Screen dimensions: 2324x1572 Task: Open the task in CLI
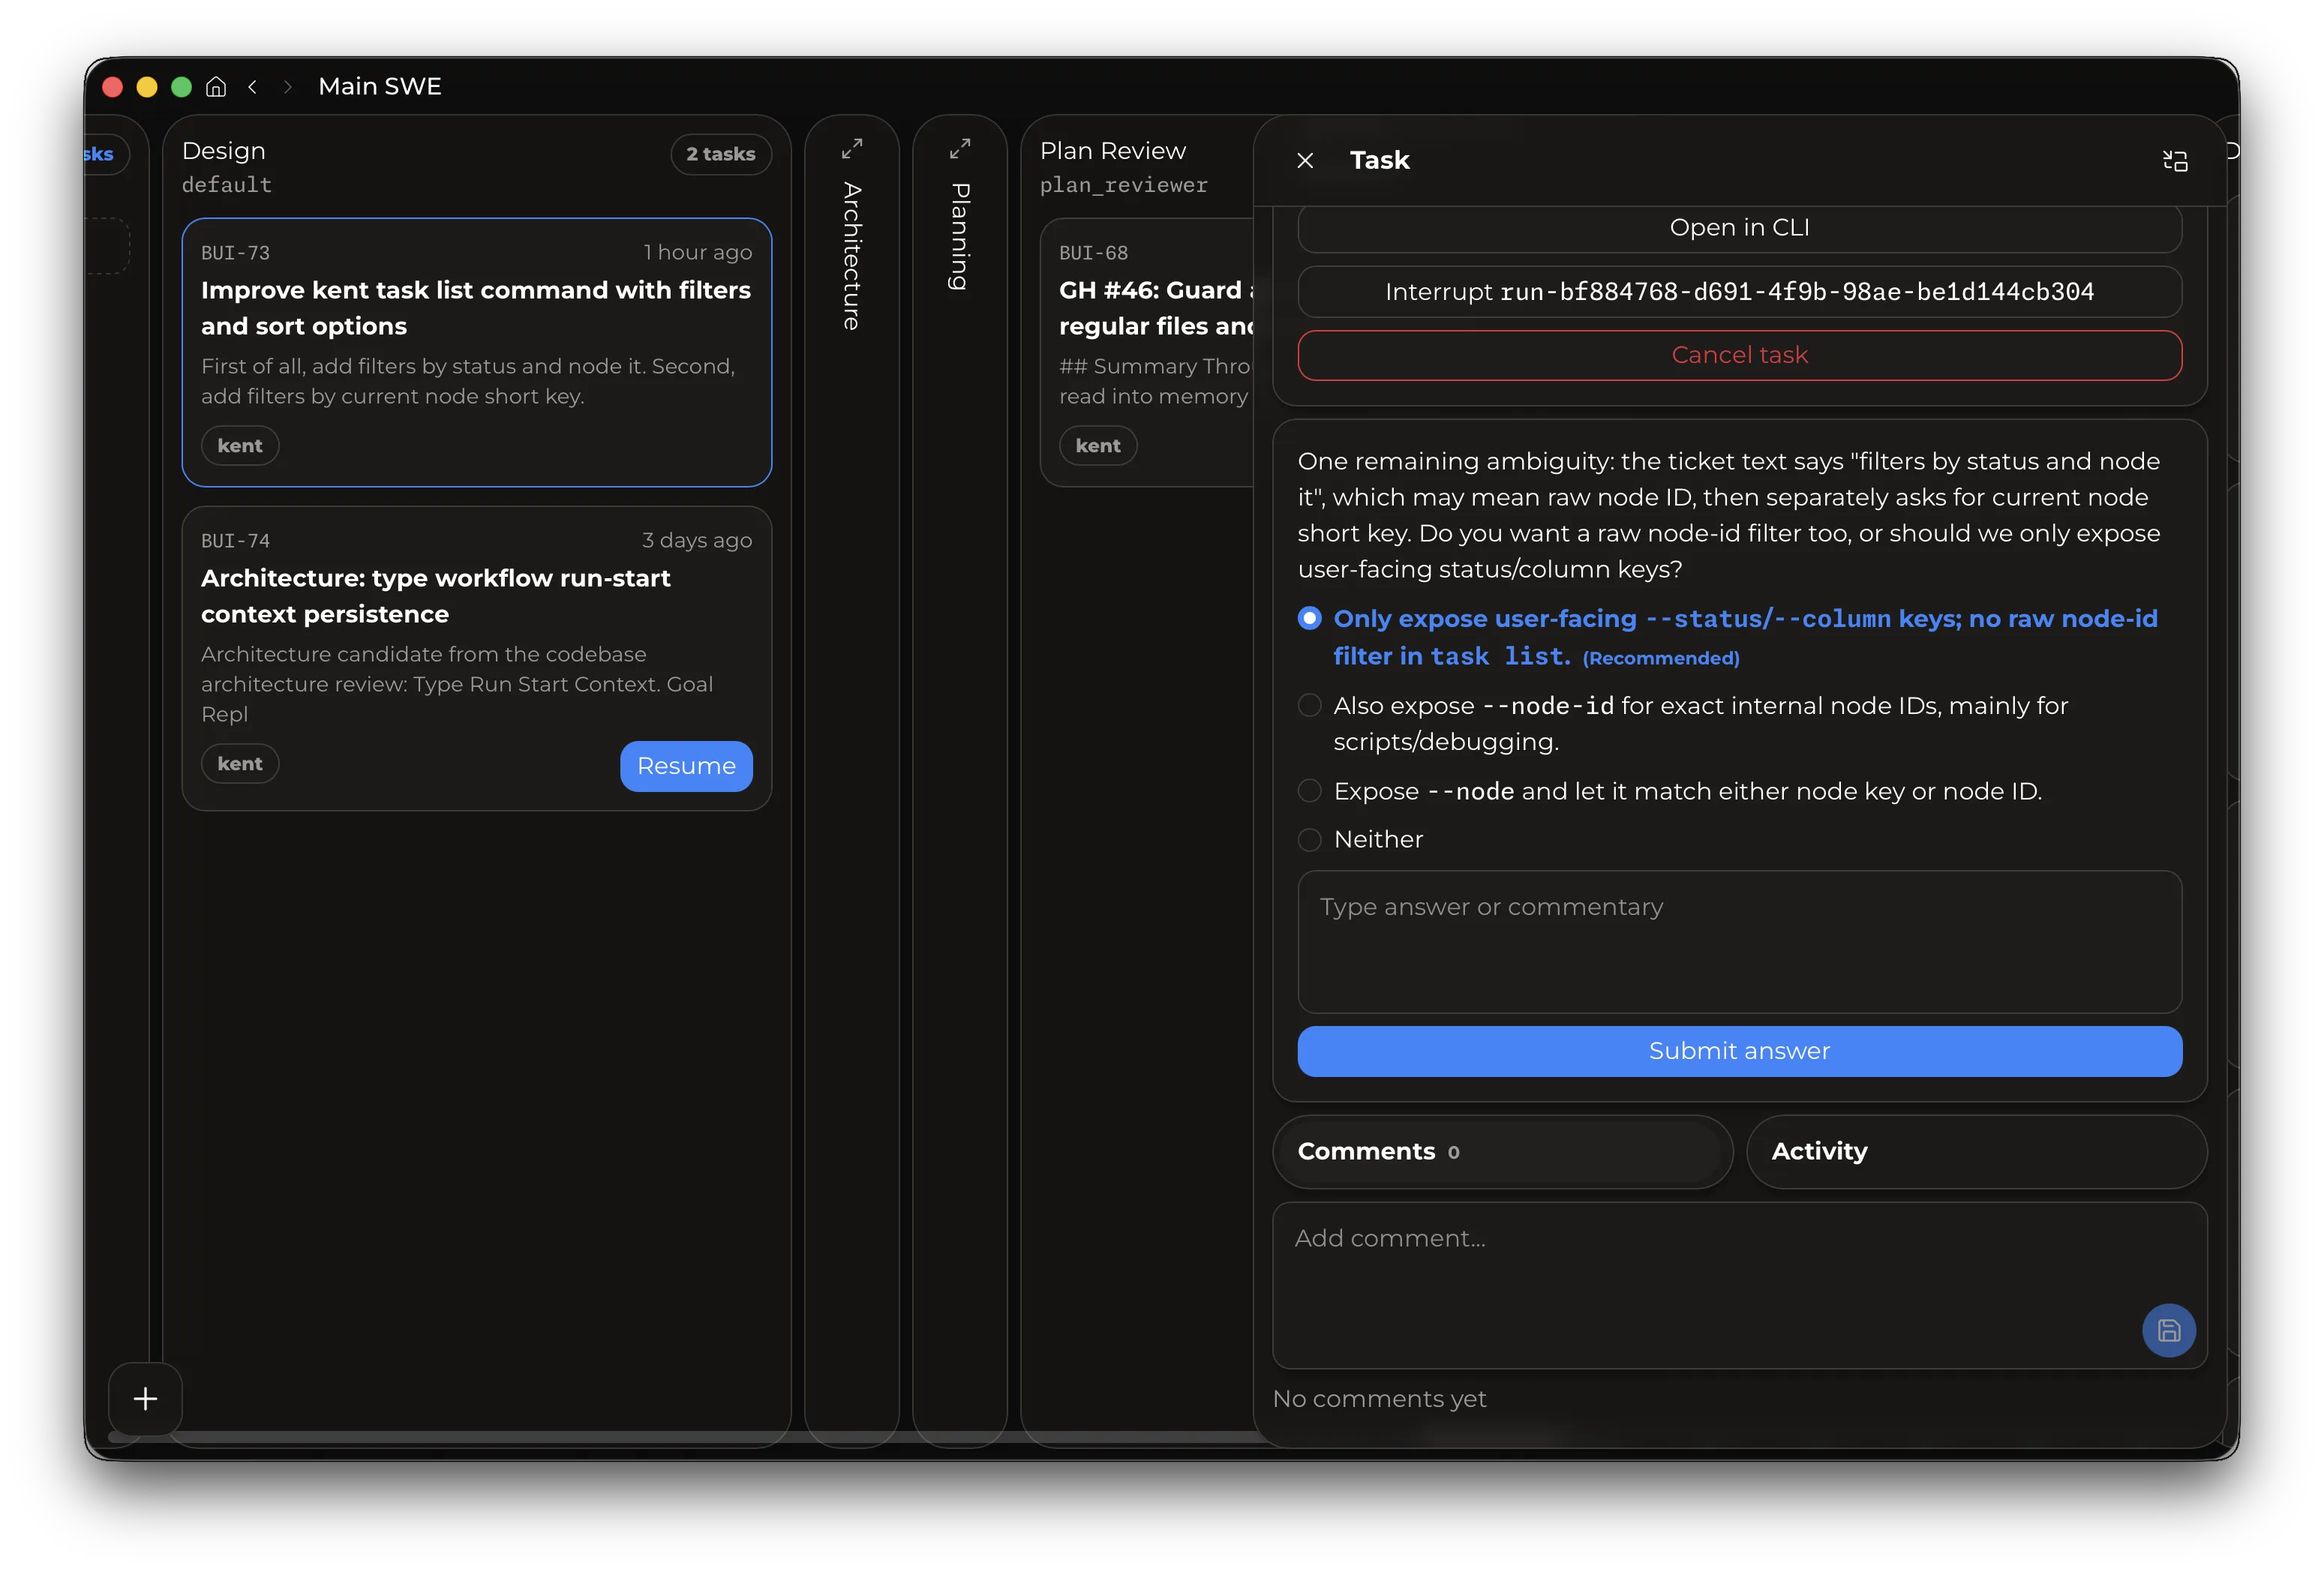(x=1739, y=228)
